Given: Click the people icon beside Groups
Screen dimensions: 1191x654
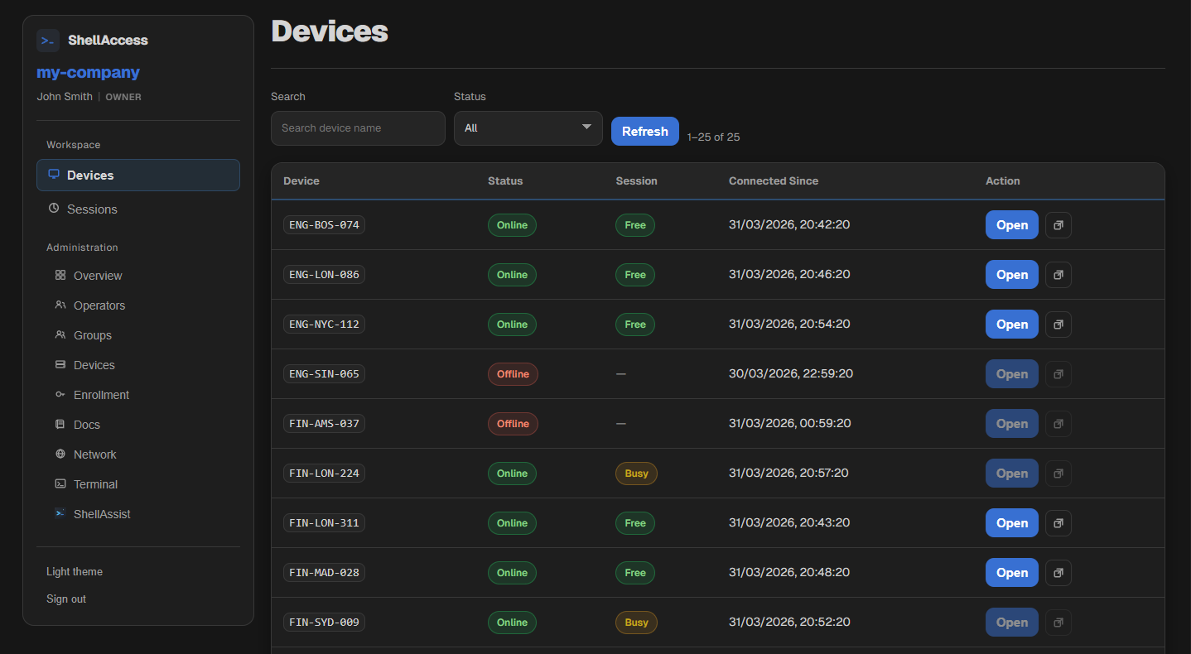Looking at the screenshot, I should tap(60, 334).
